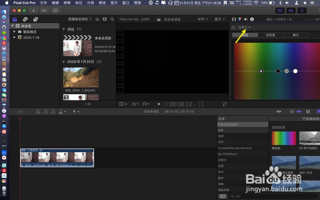This screenshot has width=320, height=200.
Task: Enter full screen viewer mode
Action: point(225,104)
